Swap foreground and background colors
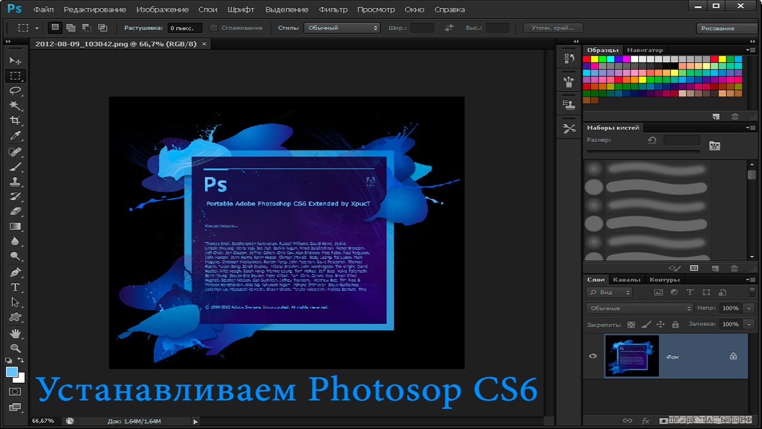The height and width of the screenshot is (429, 762). point(21,360)
